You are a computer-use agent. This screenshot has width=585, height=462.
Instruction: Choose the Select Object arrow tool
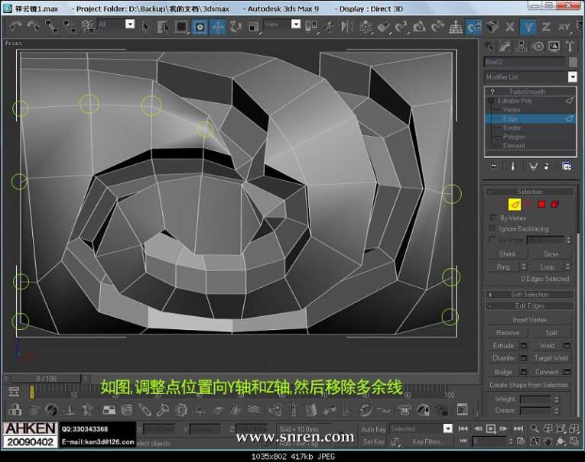click(x=145, y=27)
